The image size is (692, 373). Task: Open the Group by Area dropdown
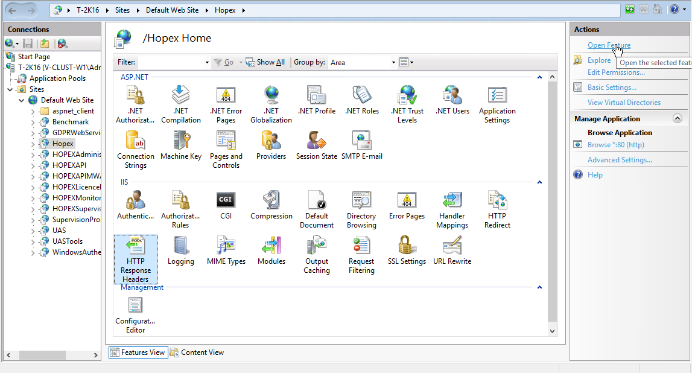(x=393, y=63)
